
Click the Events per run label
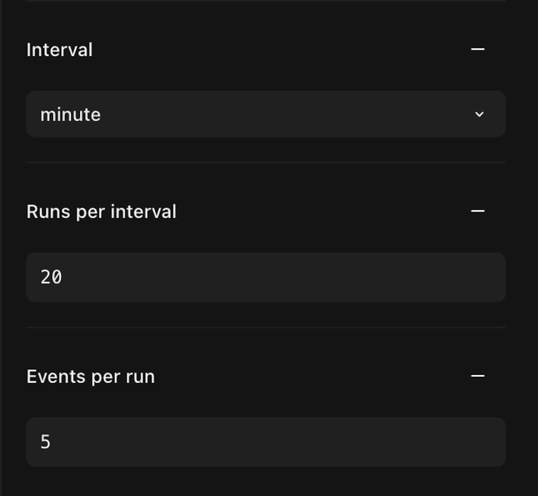point(90,376)
